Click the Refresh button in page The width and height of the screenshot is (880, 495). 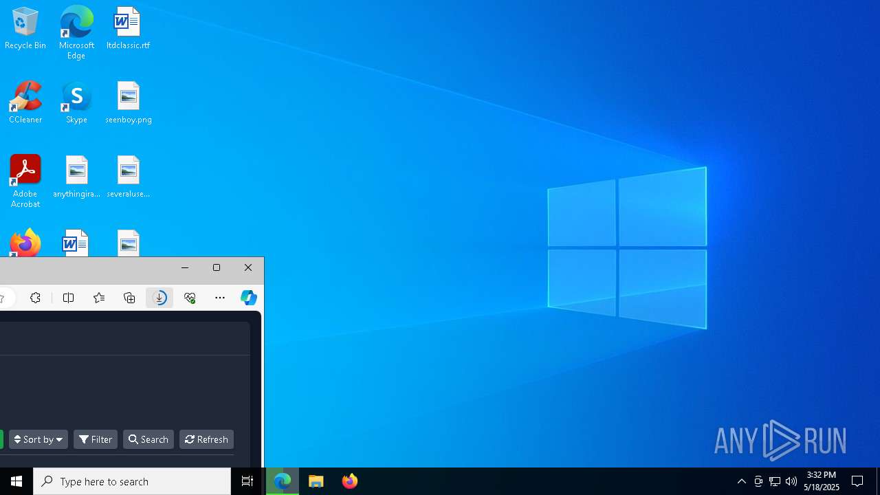[207, 439]
